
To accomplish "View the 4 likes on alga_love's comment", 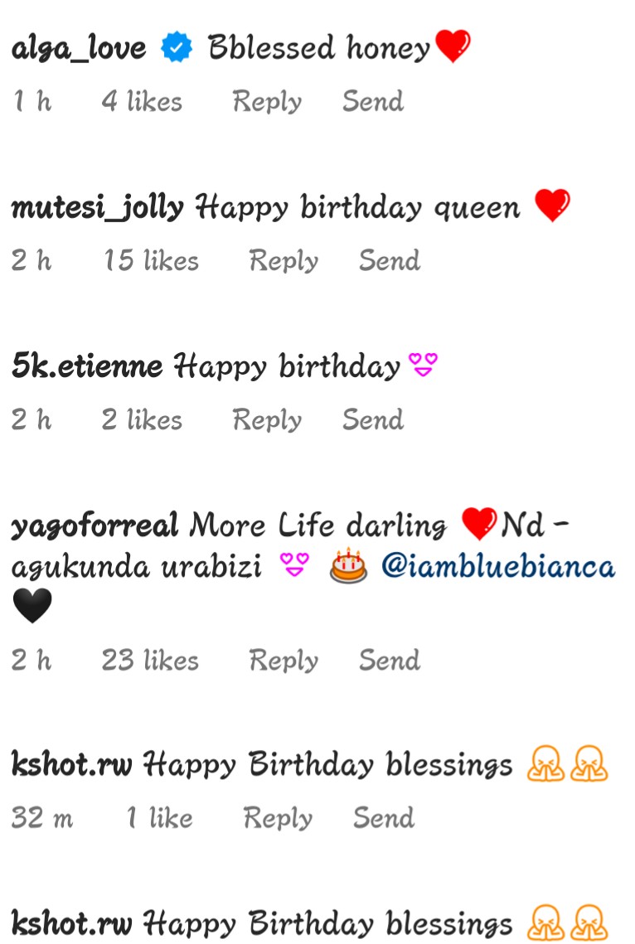I will pos(142,101).
